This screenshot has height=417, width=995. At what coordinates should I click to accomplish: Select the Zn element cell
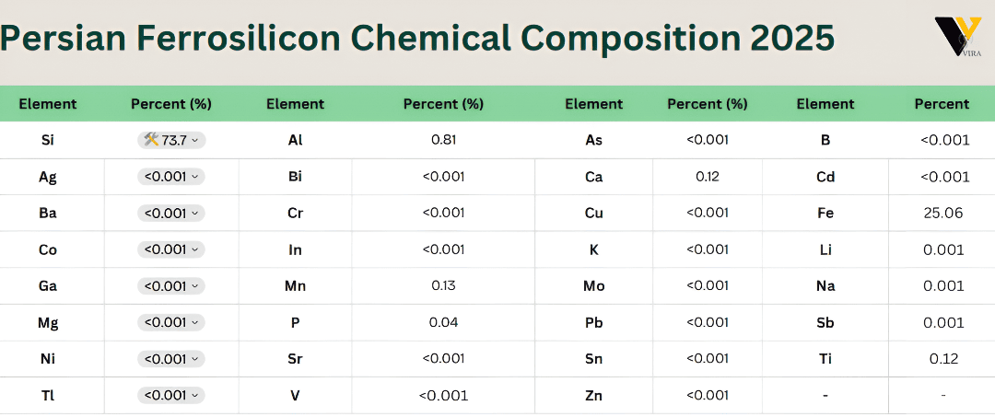[x=594, y=396]
